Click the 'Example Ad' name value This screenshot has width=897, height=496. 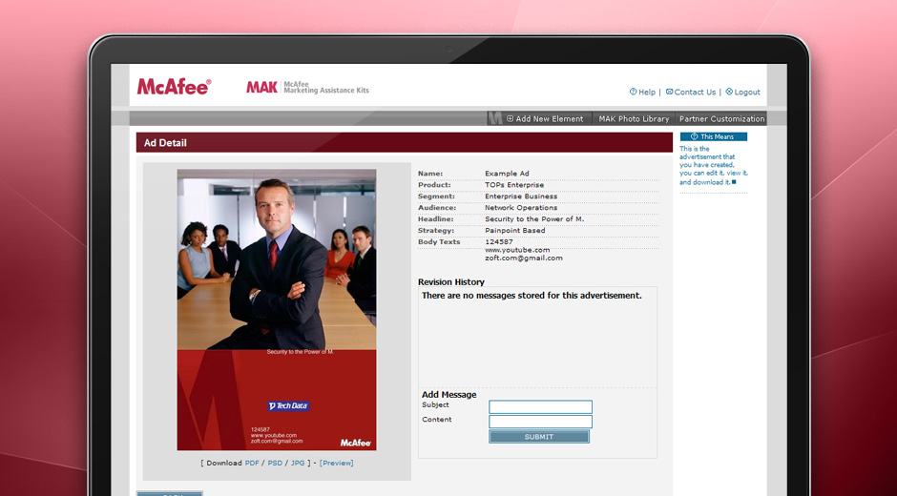507,174
